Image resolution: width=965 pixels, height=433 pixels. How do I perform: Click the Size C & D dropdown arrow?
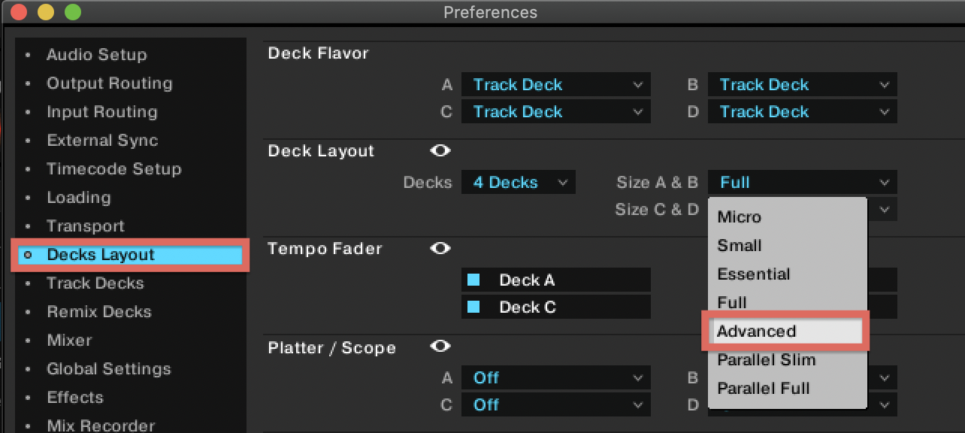[x=885, y=210]
